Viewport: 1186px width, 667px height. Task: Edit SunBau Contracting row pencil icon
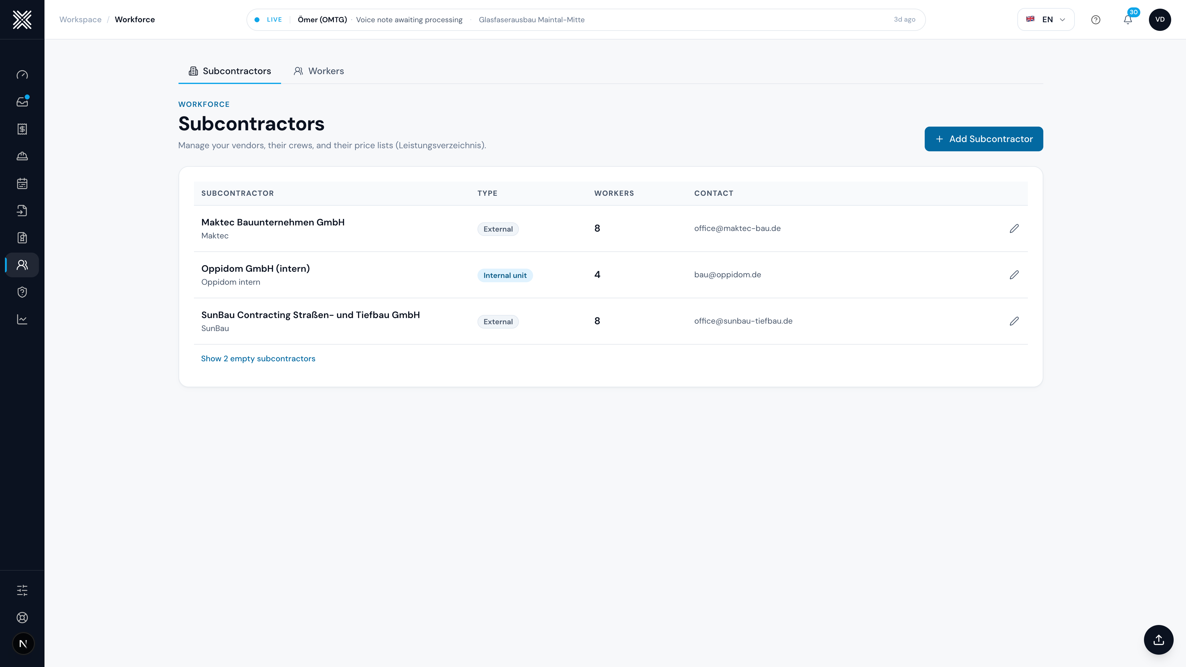pos(1014,321)
